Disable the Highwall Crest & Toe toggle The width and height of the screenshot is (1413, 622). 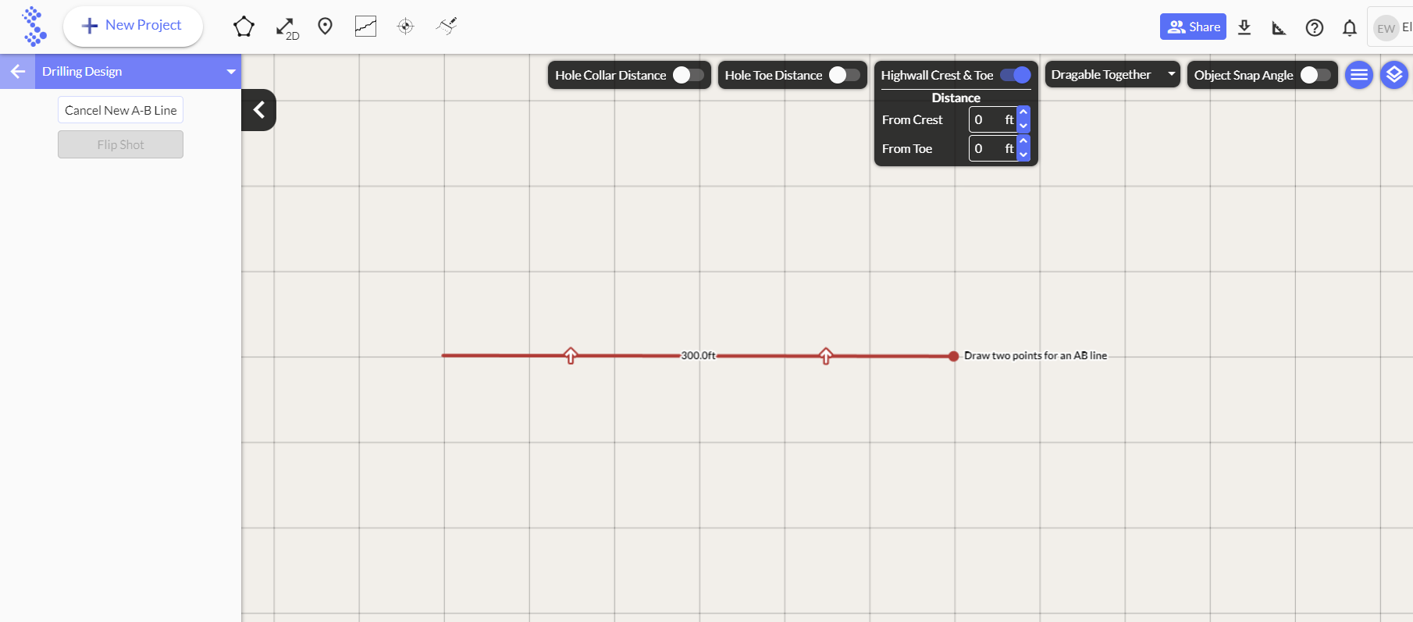[1015, 75]
